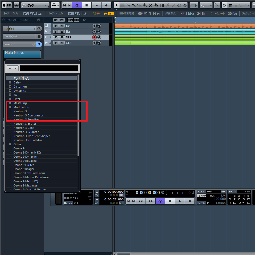Viewport: 255px width, 255px height.
Task: Select the Line tool
Action: pyautogui.click(x=173, y=5)
